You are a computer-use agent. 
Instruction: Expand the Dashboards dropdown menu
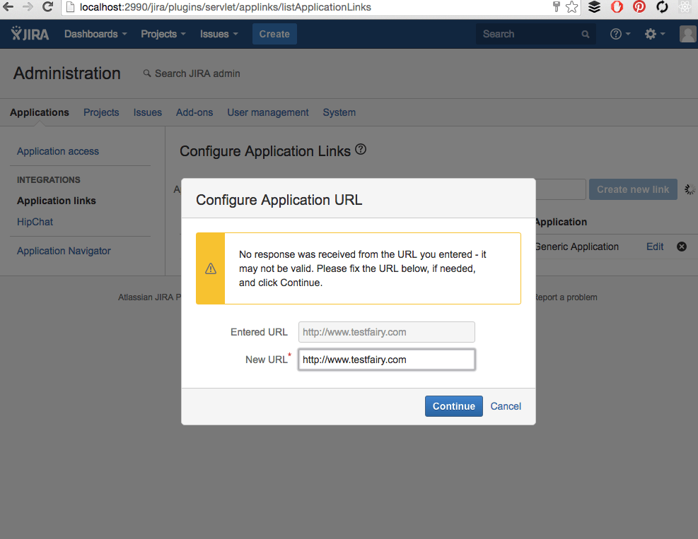point(95,34)
